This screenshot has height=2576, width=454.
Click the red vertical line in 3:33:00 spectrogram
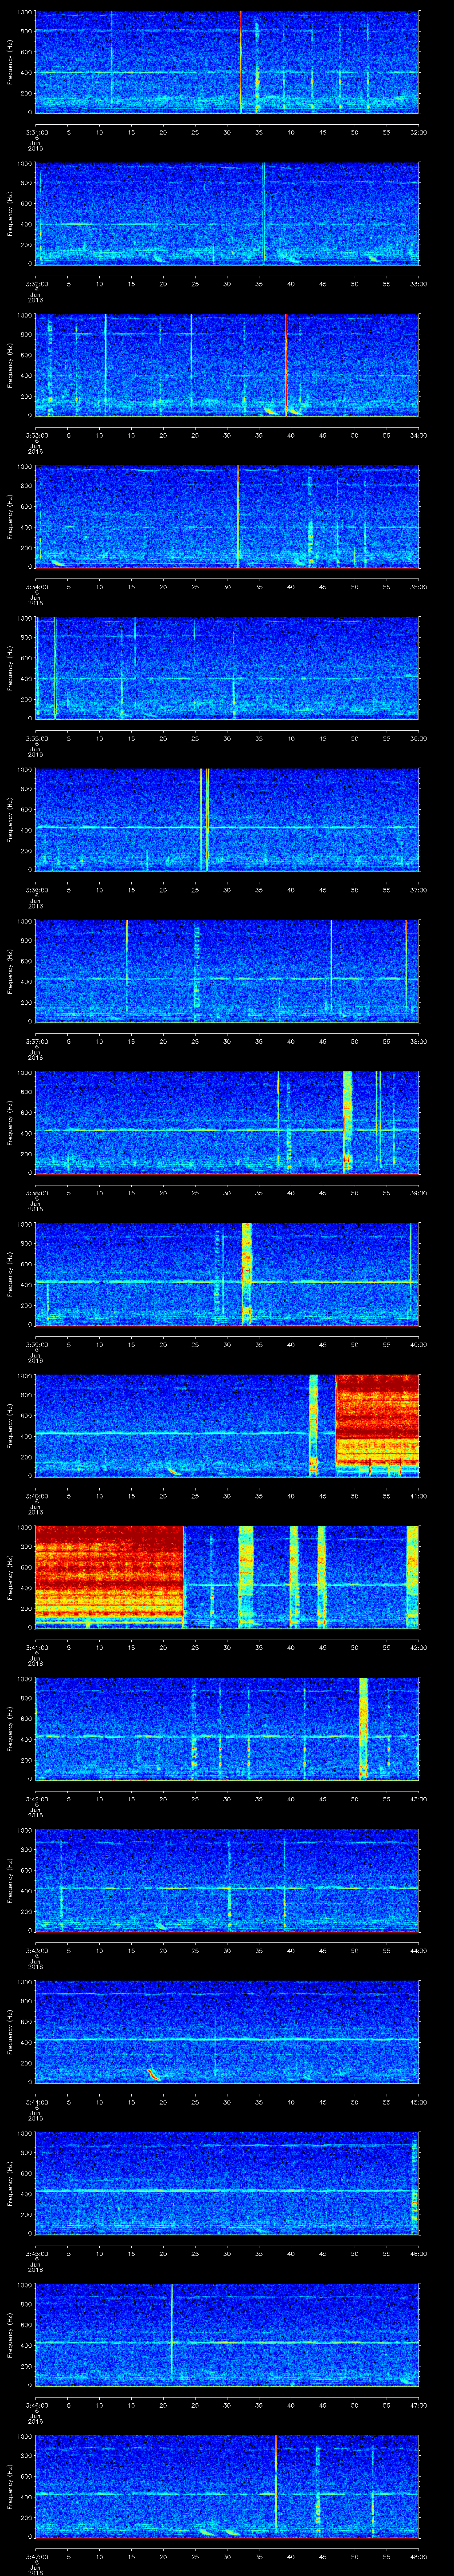(286, 364)
